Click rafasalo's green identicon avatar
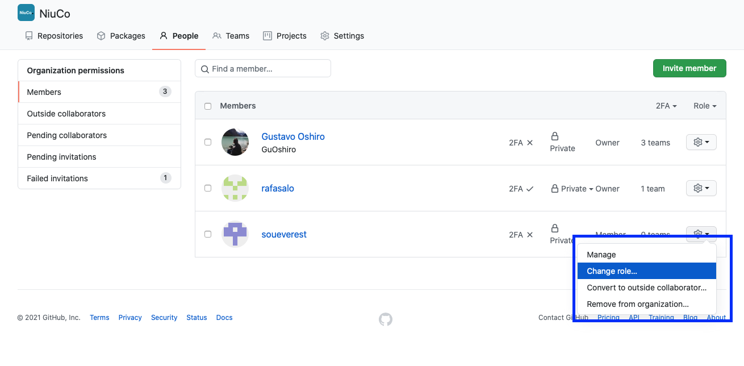The height and width of the screenshot is (366, 744). (x=235, y=188)
